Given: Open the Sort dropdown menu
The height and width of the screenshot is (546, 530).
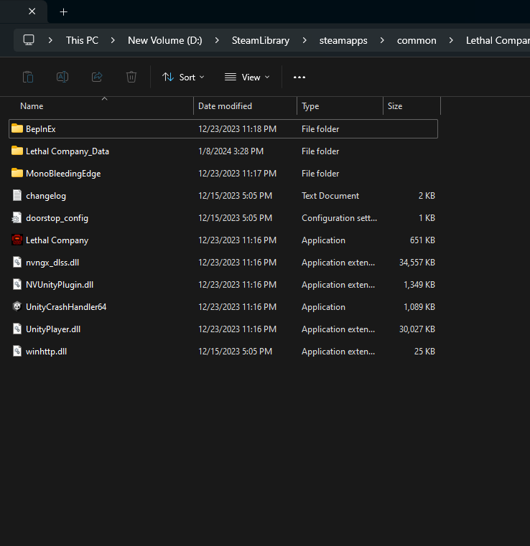Looking at the screenshot, I should pyautogui.click(x=183, y=77).
